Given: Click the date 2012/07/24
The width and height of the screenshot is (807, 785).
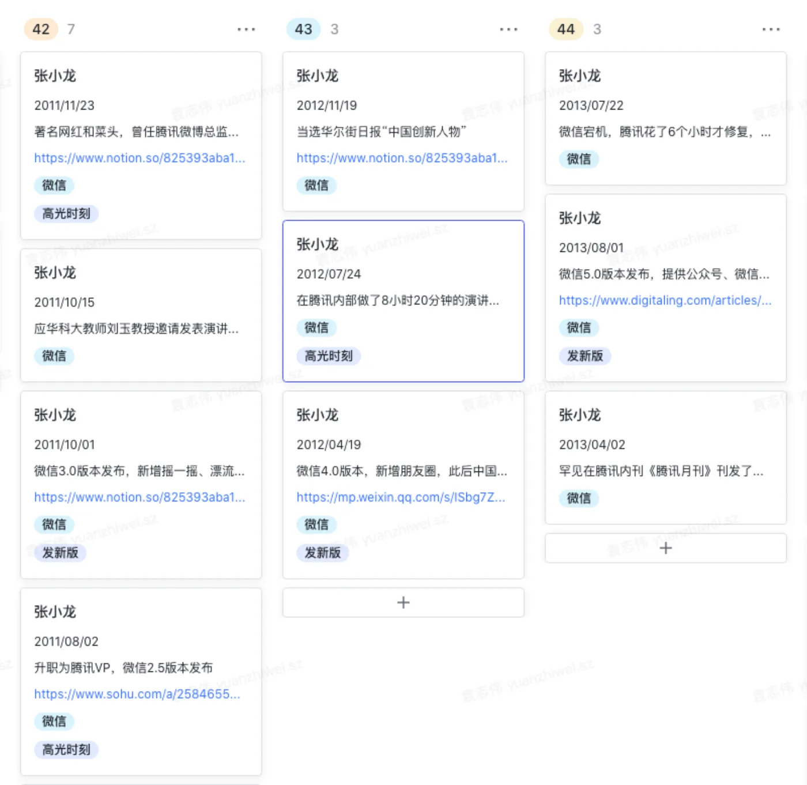Looking at the screenshot, I should click(329, 274).
